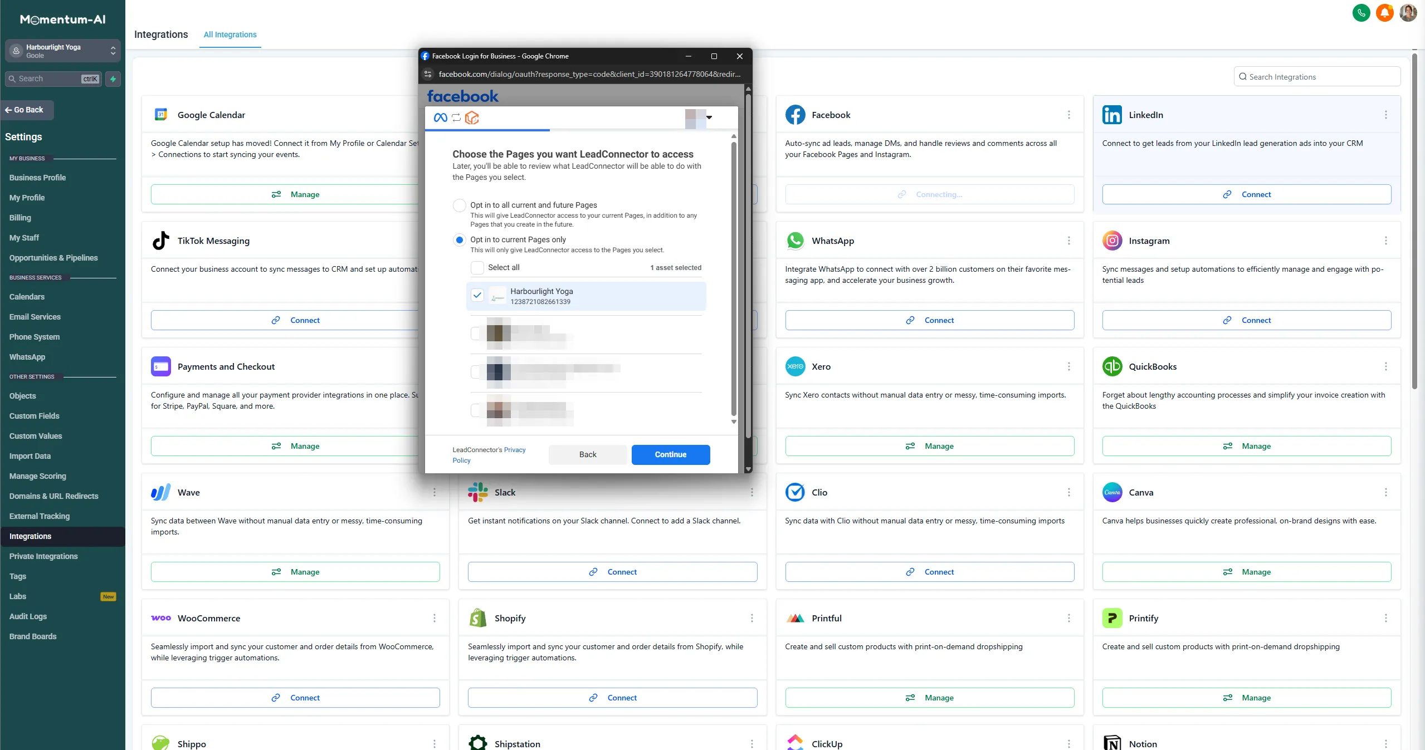
Task: Open the All Integrations tab
Action: (x=230, y=35)
